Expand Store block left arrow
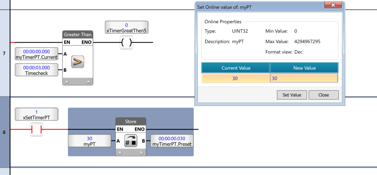377x175 pixels. [121, 153]
